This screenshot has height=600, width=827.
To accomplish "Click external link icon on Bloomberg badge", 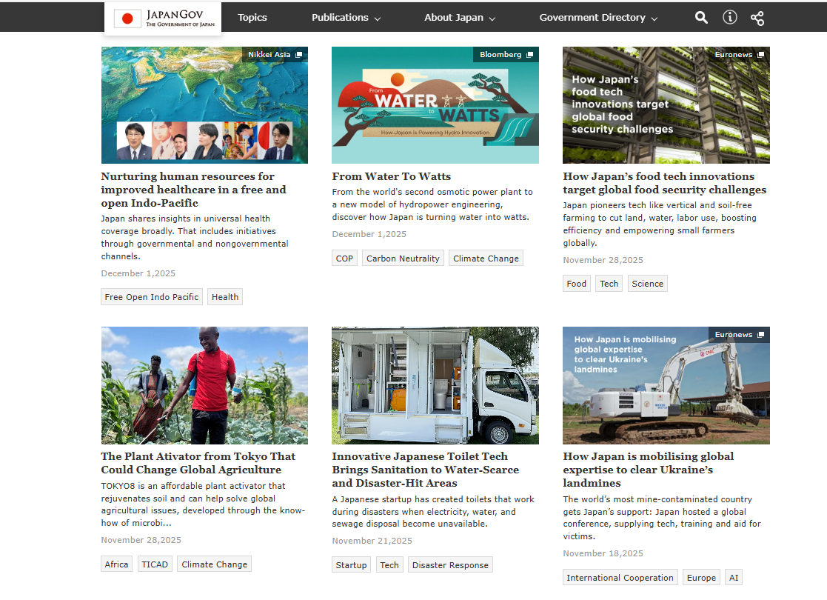I will click(529, 55).
